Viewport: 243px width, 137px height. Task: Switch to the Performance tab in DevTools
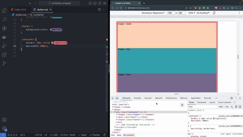[x=171, y=98]
